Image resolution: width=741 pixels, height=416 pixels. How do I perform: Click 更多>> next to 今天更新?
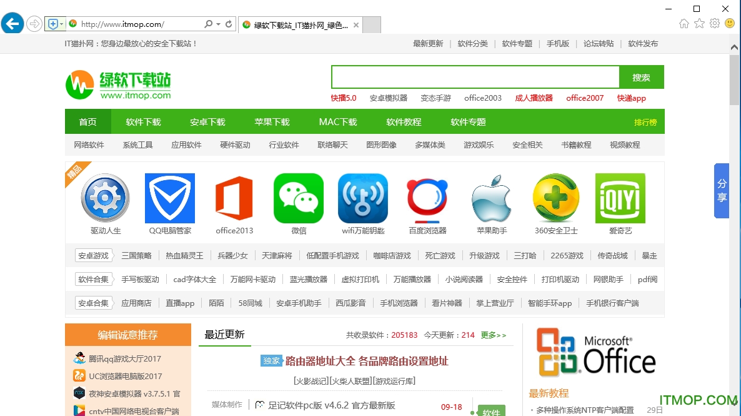(x=494, y=335)
